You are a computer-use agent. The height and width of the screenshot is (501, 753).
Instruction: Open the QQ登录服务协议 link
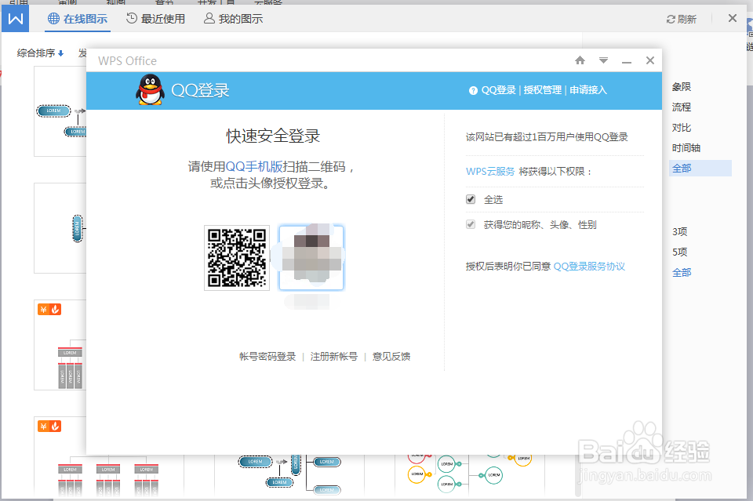[x=589, y=267]
